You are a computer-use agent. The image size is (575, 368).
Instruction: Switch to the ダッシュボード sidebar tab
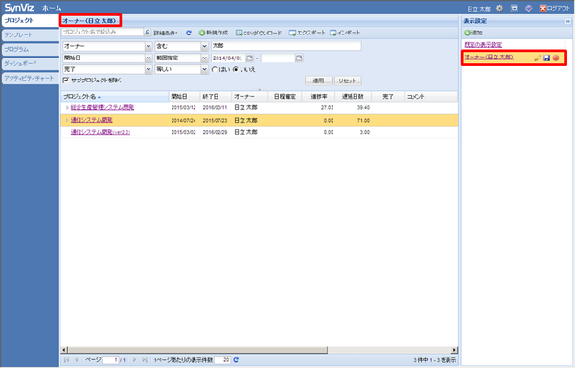point(30,64)
